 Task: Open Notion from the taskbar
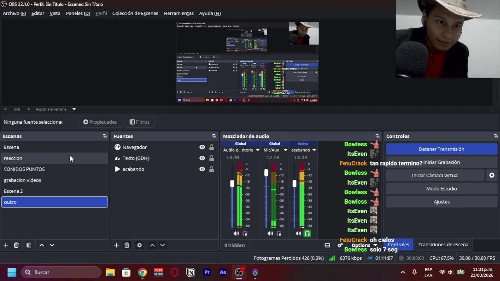tap(191, 272)
